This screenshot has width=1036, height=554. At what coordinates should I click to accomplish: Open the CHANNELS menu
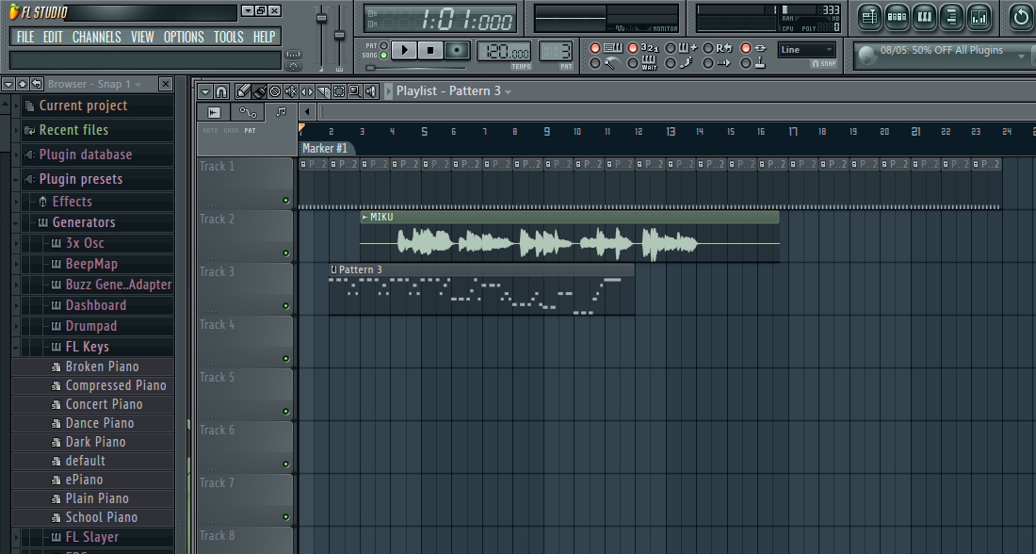pyautogui.click(x=96, y=37)
